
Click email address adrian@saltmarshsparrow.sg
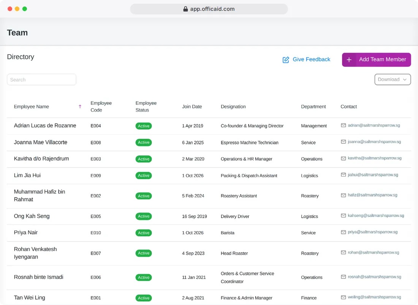click(x=374, y=125)
